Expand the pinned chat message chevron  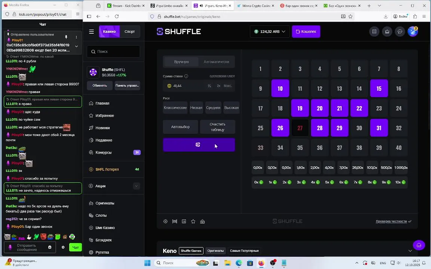(76, 46)
